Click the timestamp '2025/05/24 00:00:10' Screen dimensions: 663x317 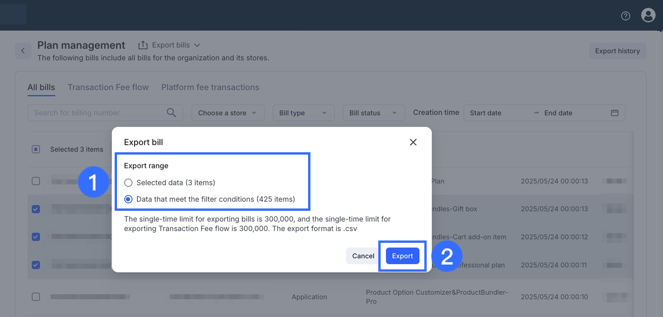(x=554, y=297)
